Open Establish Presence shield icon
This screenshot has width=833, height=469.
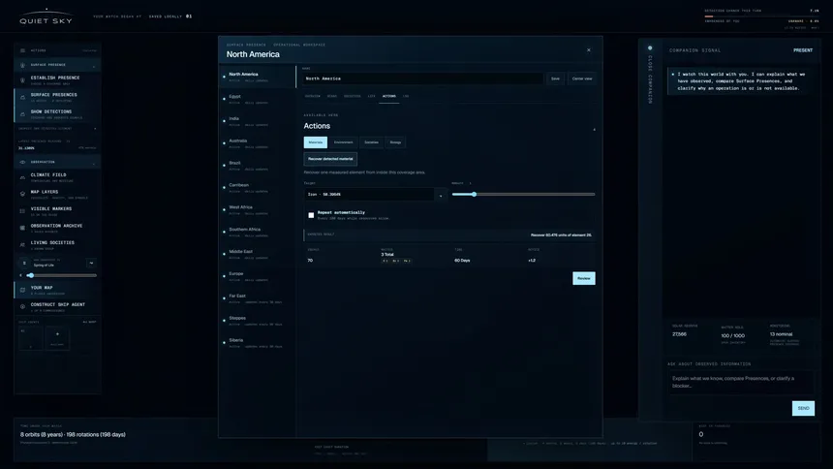tap(22, 80)
